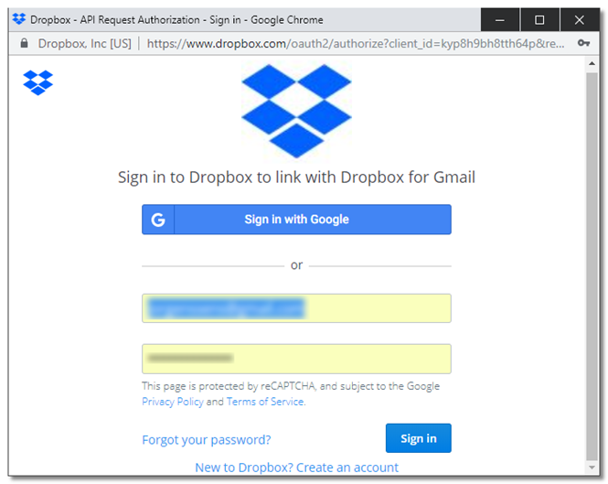Click the Dropbox, Inc [US] certificate label

coord(84,44)
